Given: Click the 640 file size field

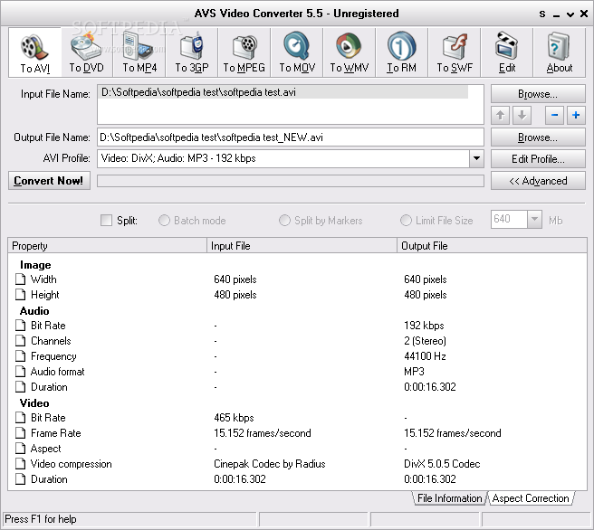Looking at the screenshot, I should (x=509, y=220).
